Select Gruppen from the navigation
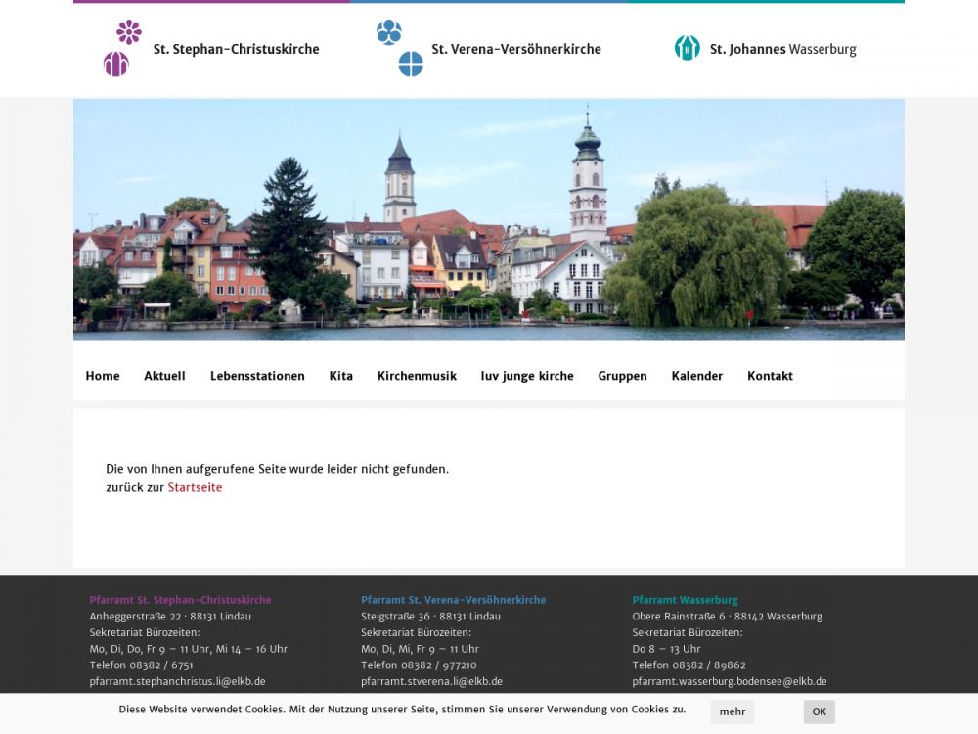 [x=622, y=376]
